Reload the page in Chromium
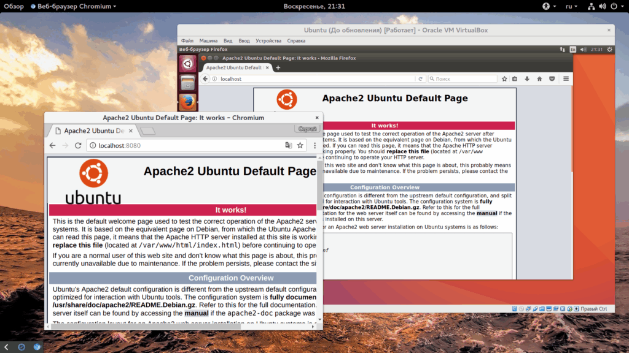The width and height of the screenshot is (629, 353). [x=78, y=145]
